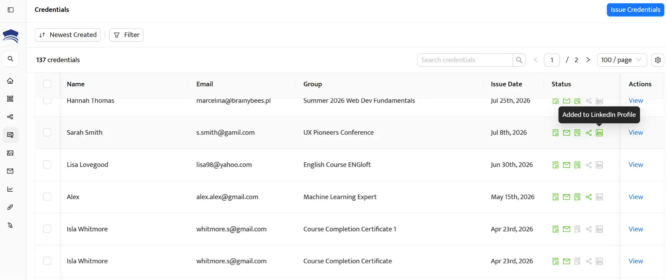Click the email status icon for Lisa Lovegood
666x280 pixels.
coord(566,165)
